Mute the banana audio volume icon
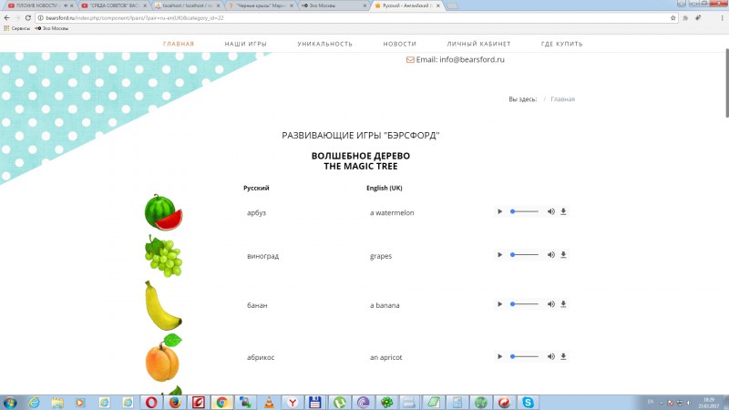This screenshot has width=729, height=410. pyautogui.click(x=551, y=304)
